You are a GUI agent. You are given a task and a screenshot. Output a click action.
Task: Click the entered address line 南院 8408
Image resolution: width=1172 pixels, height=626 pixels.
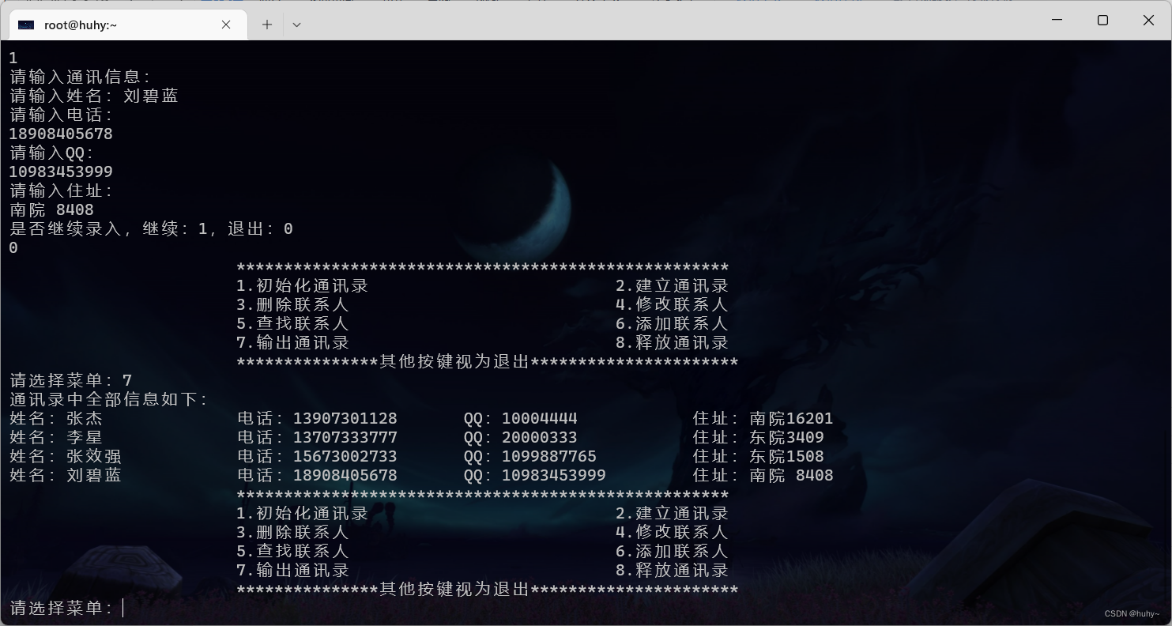[51, 209]
